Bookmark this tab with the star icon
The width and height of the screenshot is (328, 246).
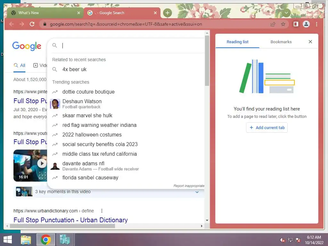(x=283, y=24)
